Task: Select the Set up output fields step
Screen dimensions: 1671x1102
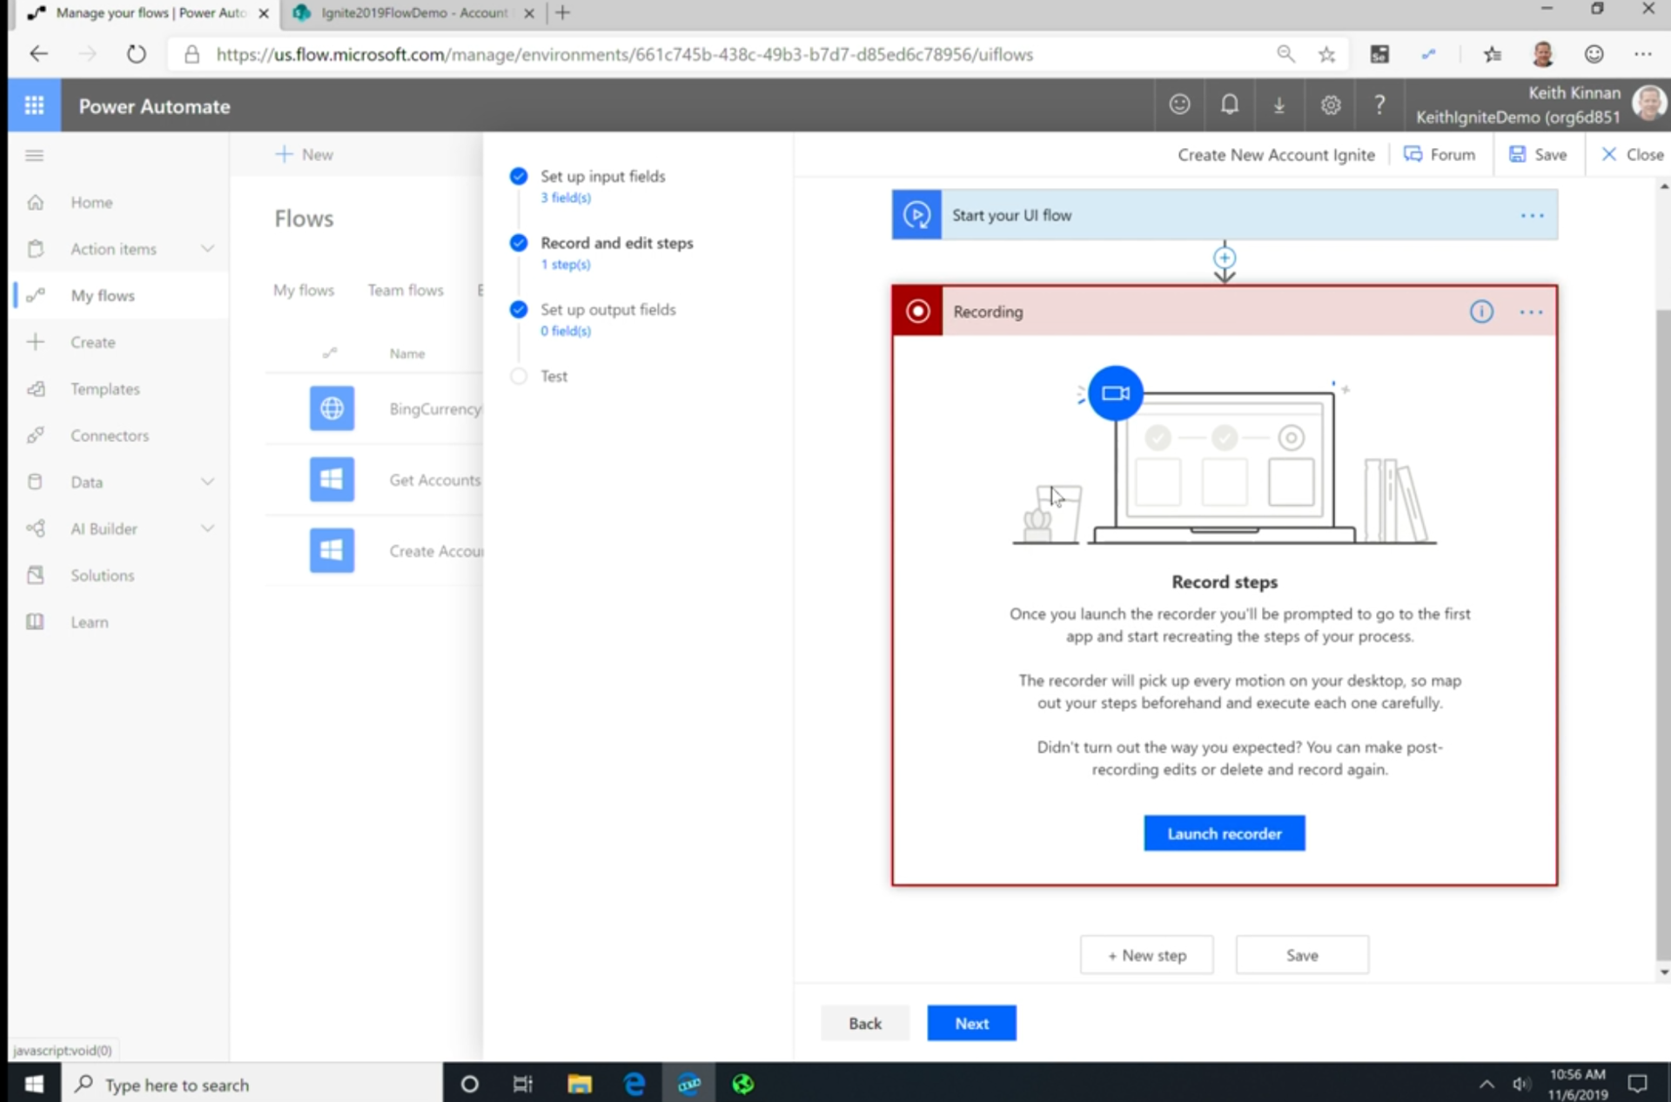Action: (x=607, y=309)
